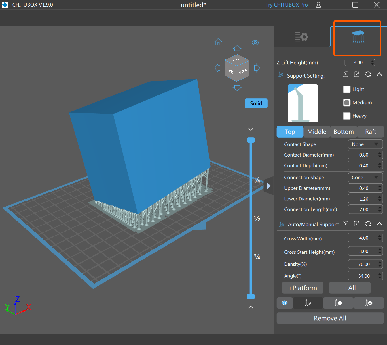Select the delete support tool icon
Screen dimensions: 387x345
(x=338, y=303)
